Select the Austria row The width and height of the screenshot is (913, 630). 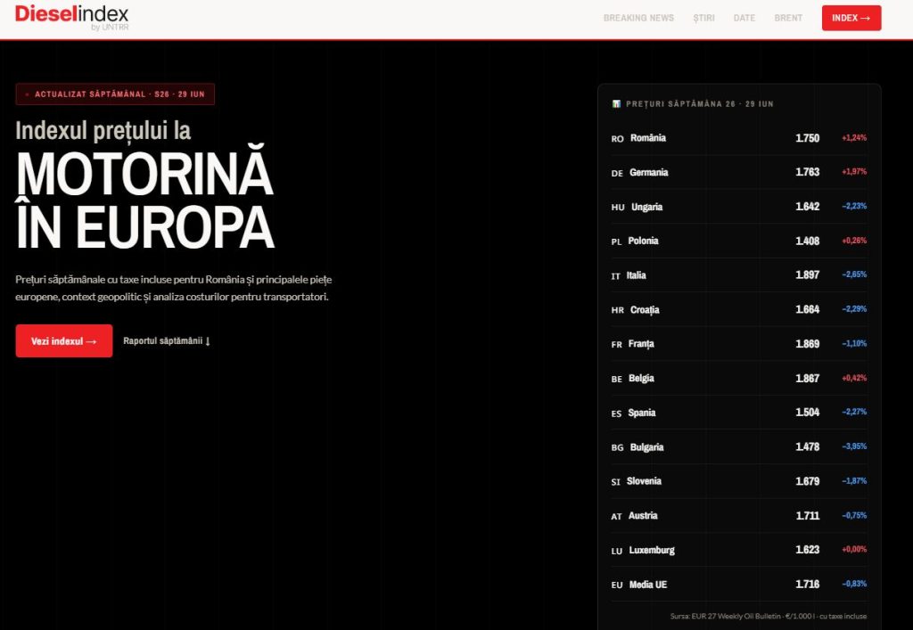pyautogui.click(x=739, y=515)
